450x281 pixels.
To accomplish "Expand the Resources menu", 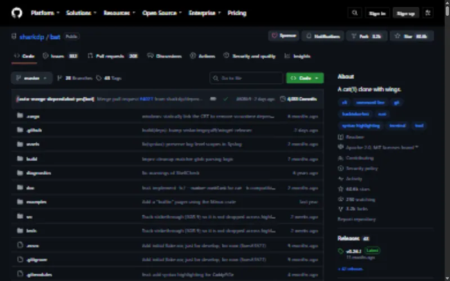I will 119,13.
